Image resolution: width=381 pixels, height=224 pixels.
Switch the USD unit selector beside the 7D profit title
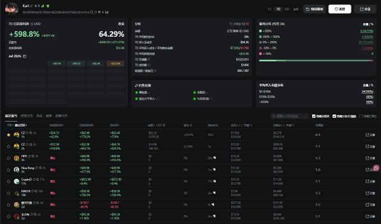coord(35,24)
